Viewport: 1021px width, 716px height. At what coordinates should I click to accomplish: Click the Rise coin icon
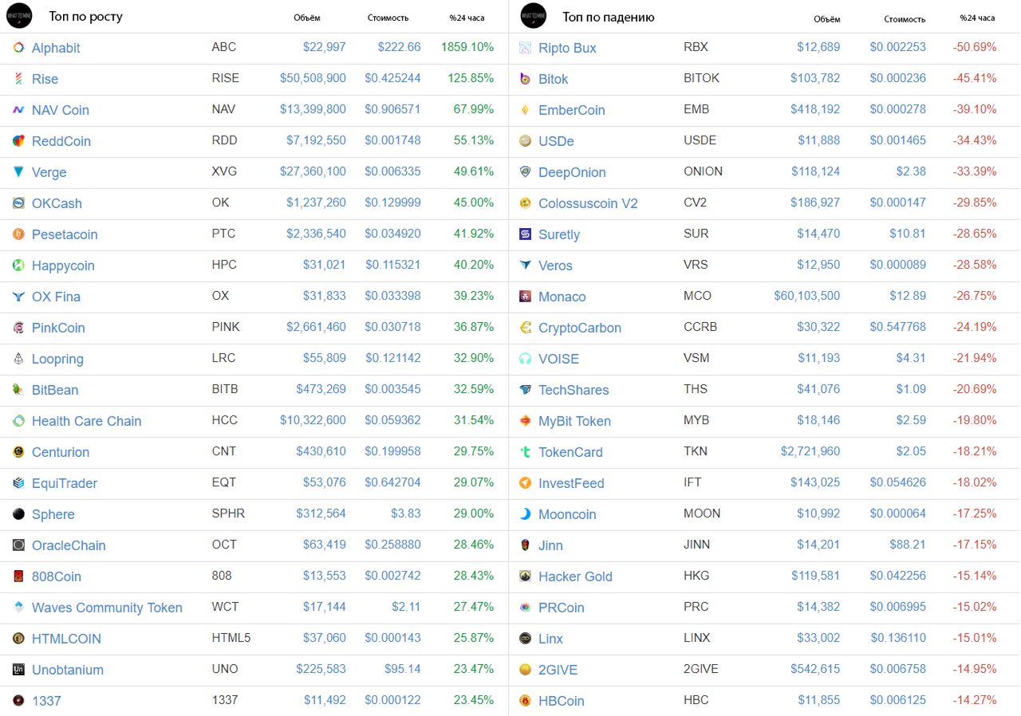[x=18, y=79]
